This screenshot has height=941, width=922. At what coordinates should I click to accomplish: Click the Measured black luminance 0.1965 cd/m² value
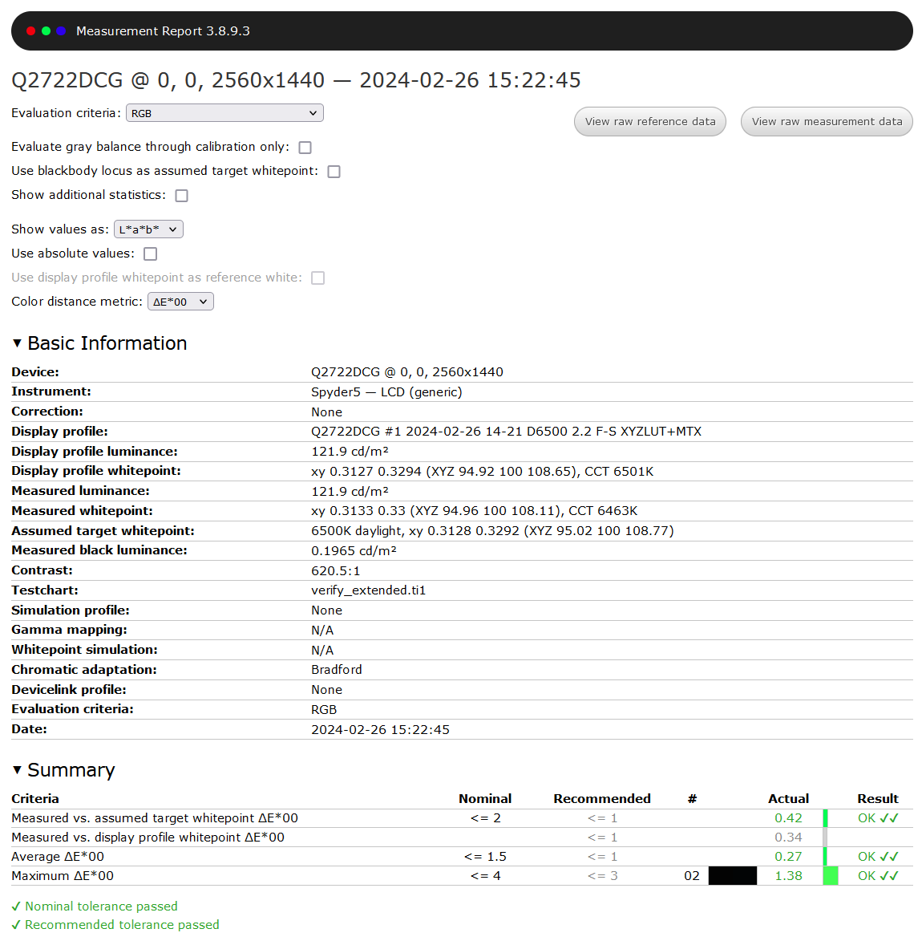[x=354, y=551]
